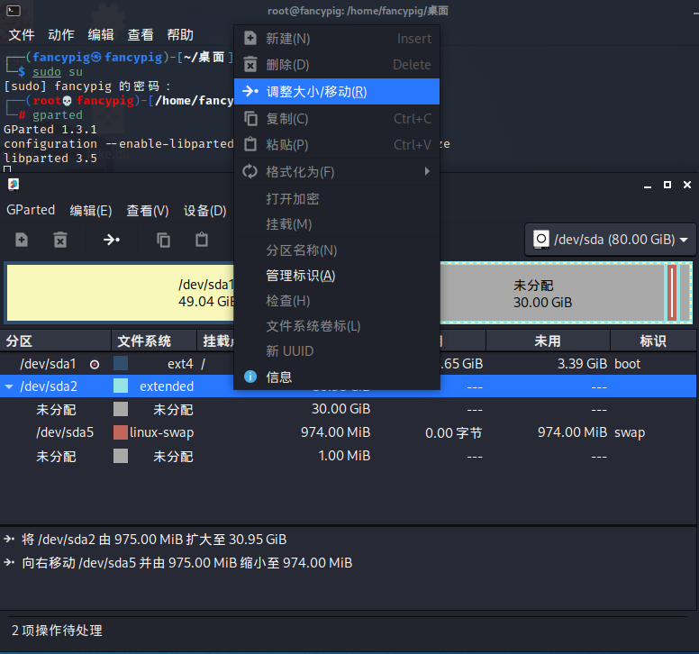
Task: Click the red linux-swap color swatch
Action: 121,432
